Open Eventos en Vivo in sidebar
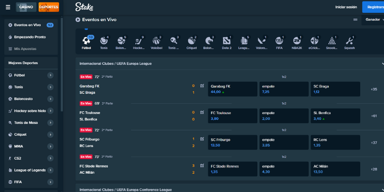The image size is (384, 192). [31, 25]
